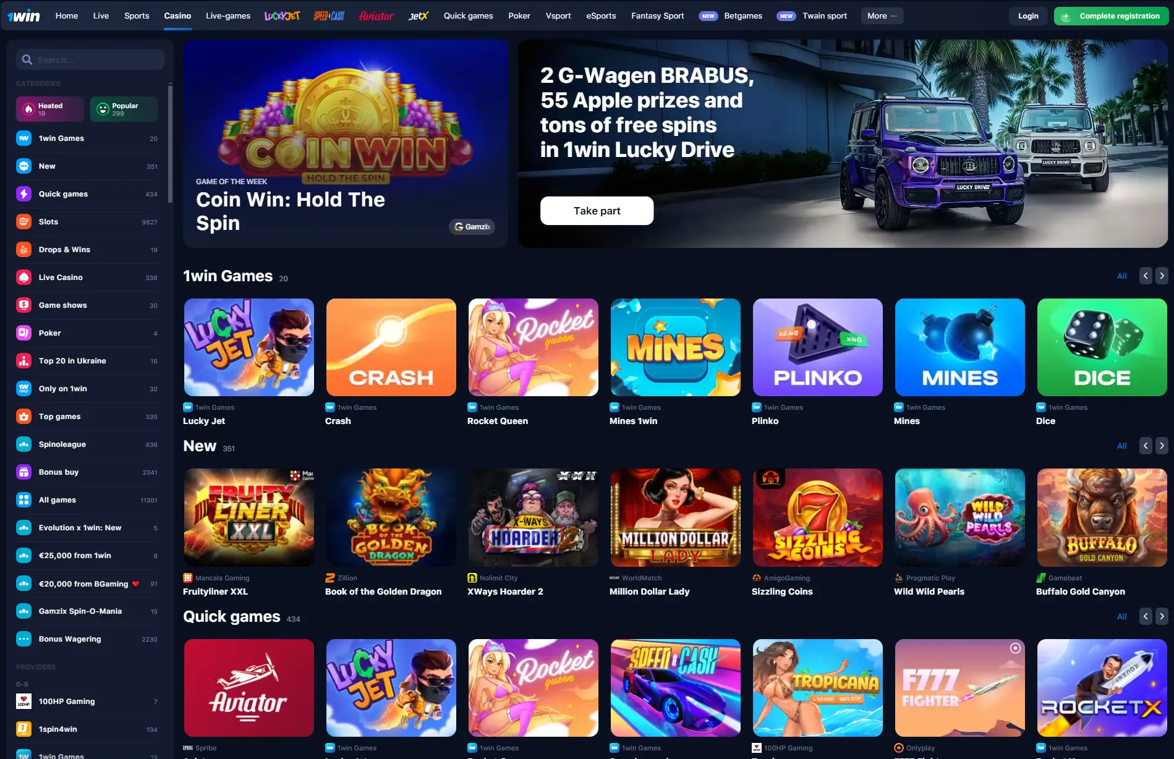Open the Aviator logo in top navigation

tap(376, 16)
